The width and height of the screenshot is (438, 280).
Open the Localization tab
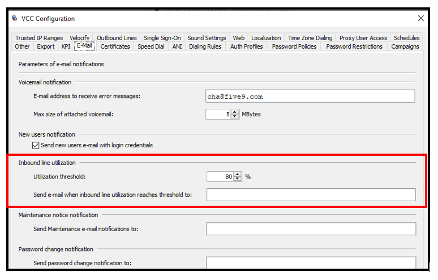pyautogui.click(x=266, y=38)
